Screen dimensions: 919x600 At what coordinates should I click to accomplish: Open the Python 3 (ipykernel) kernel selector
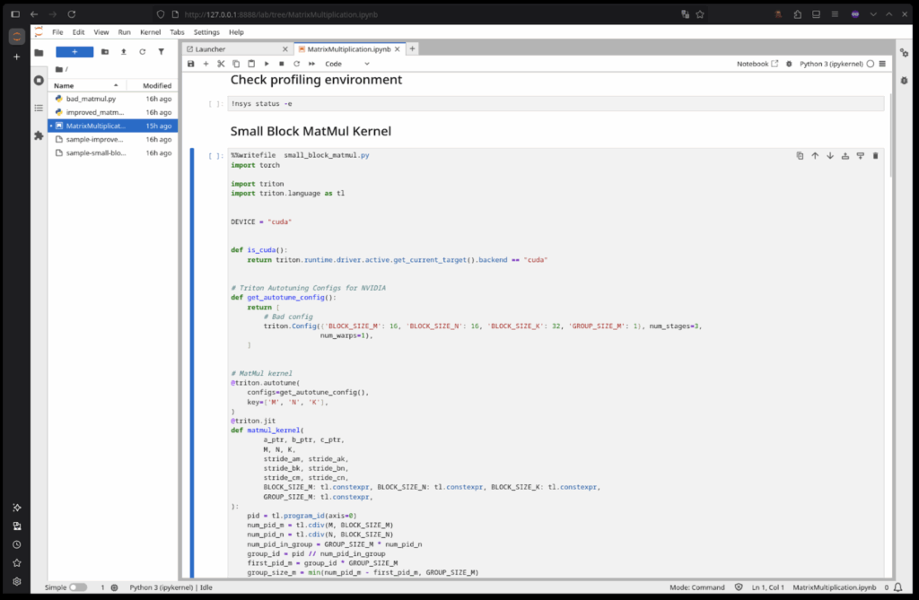click(832, 64)
